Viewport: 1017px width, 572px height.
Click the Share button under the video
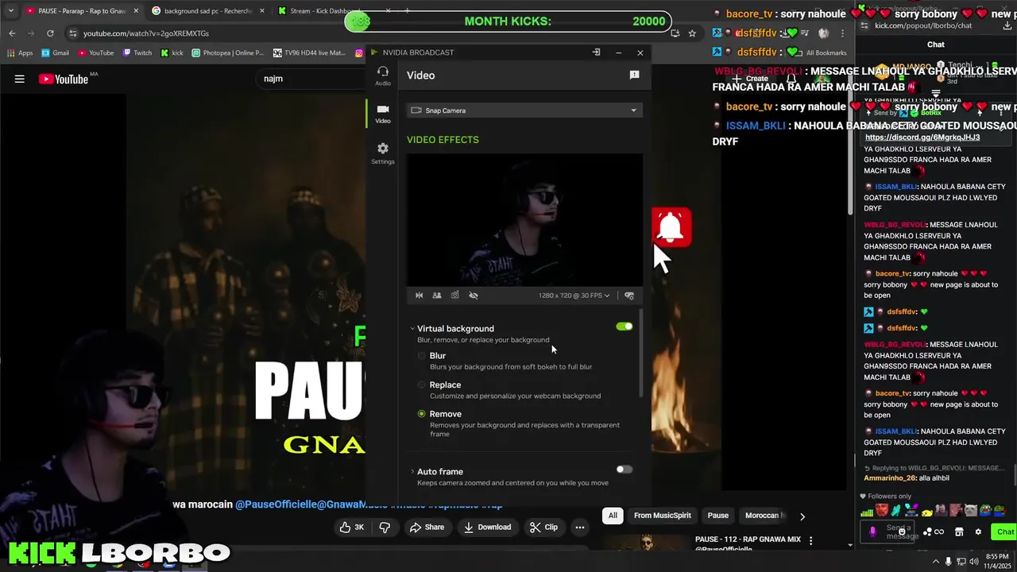pos(427,527)
